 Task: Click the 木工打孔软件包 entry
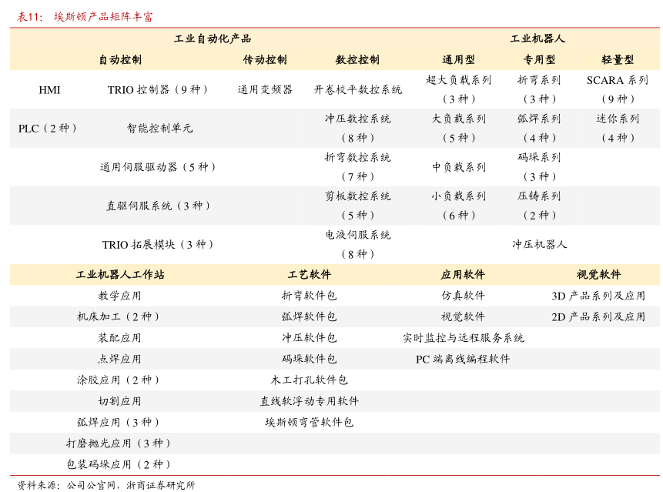(x=309, y=380)
